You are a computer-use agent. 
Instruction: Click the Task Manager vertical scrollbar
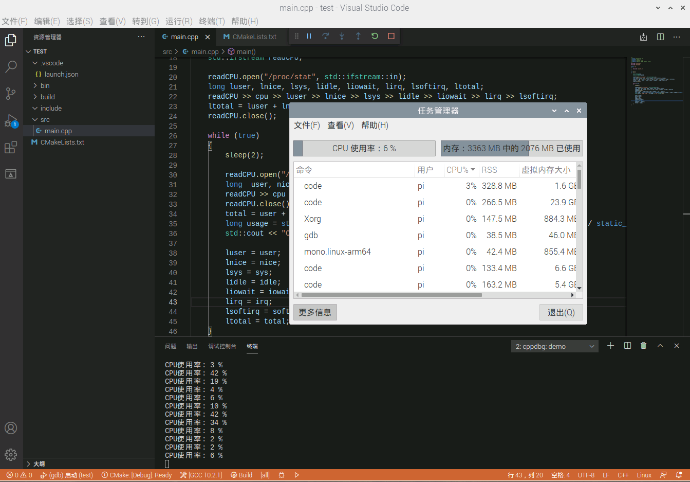click(x=580, y=180)
